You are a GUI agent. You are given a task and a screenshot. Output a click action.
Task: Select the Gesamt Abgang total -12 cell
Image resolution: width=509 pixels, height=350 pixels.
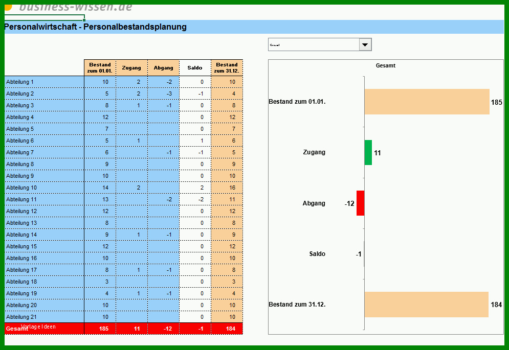click(163, 329)
